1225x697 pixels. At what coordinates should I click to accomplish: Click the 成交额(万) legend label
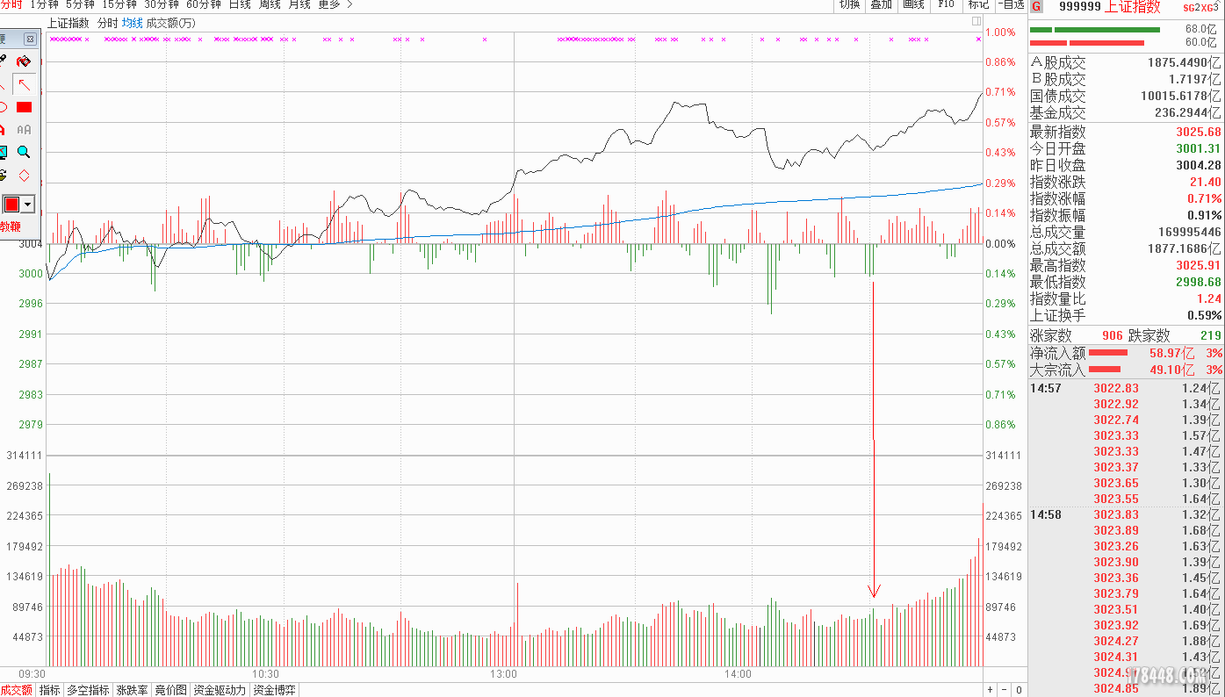(x=171, y=23)
